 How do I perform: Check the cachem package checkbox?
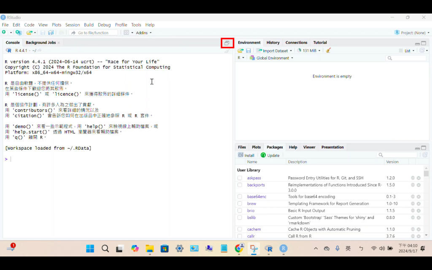click(x=240, y=229)
